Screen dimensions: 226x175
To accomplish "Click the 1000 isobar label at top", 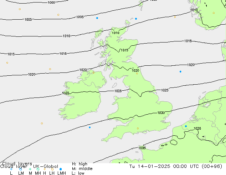I will pyautogui.click(x=51, y=2).
